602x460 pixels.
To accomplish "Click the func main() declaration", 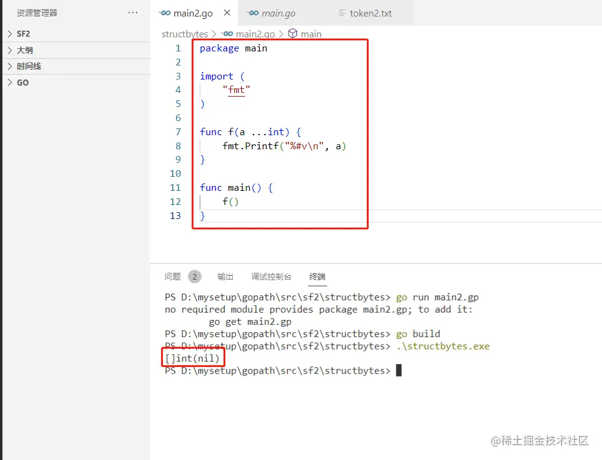I will point(236,188).
